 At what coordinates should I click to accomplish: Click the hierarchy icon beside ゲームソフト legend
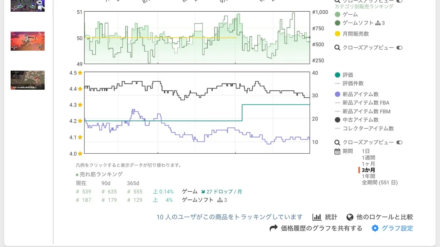point(378,23)
